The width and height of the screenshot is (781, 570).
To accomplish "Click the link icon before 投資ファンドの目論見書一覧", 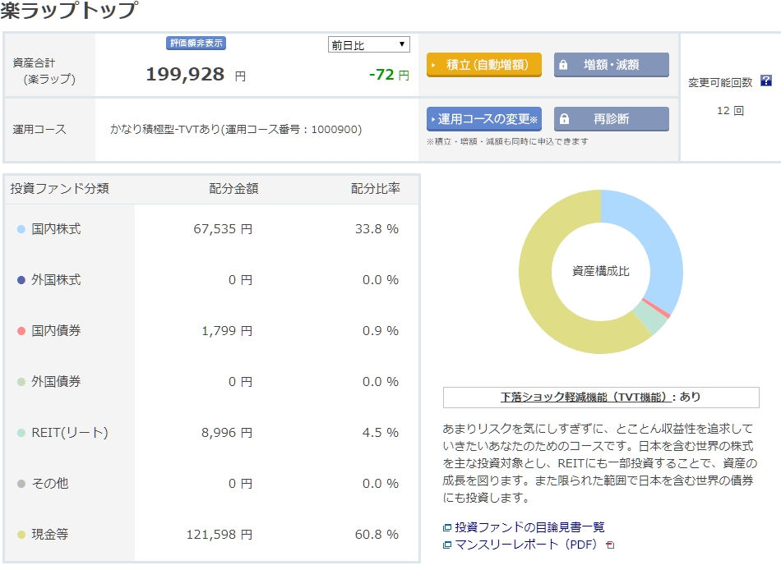I will pyautogui.click(x=447, y=527).
